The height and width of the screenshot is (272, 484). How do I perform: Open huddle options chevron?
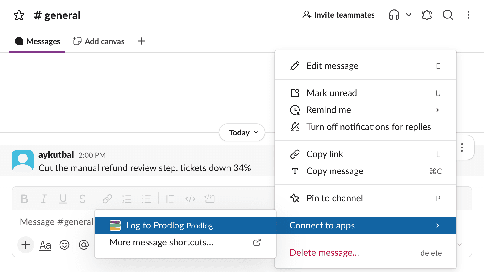tap(408, 15)
